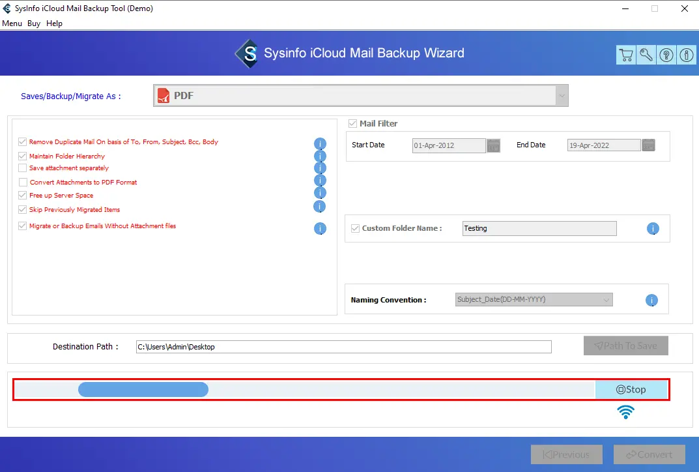Enable Save attachment separately checkbox
Viewport: 699px width, 472px height.
[23, 168]
